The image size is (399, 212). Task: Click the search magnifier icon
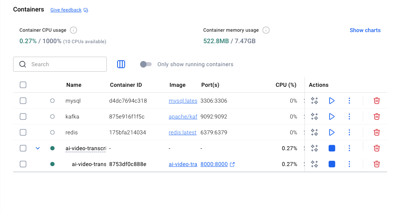click(23, 64)
